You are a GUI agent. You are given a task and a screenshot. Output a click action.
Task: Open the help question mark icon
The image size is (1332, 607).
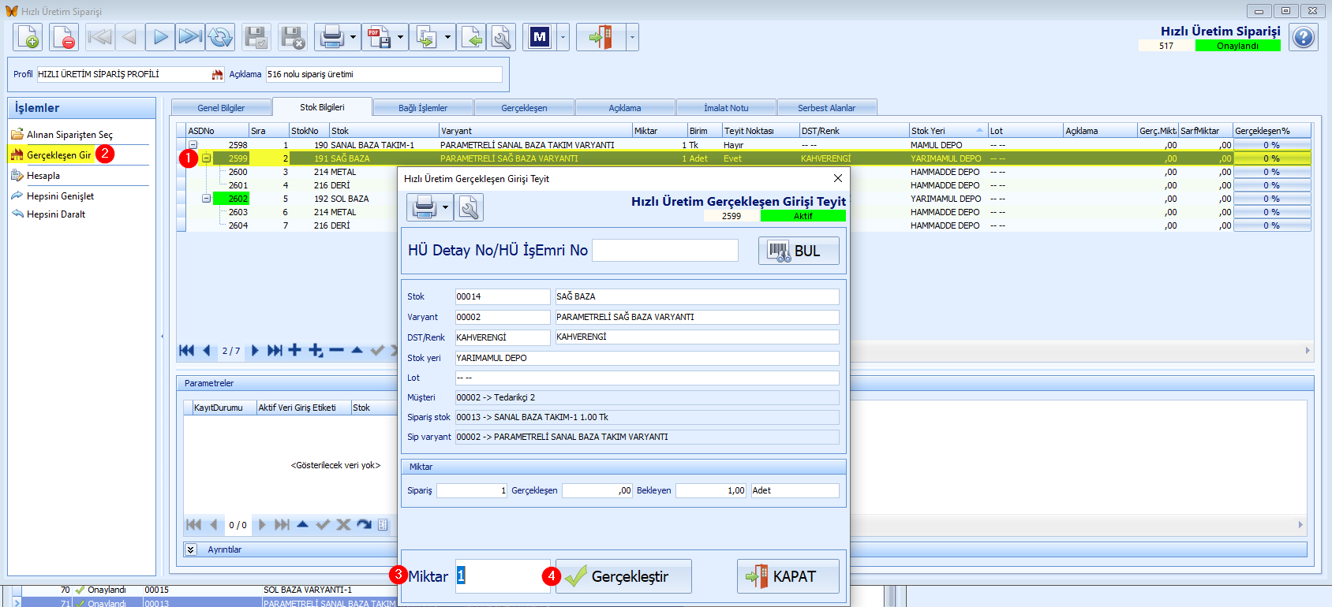(1304, 37)
